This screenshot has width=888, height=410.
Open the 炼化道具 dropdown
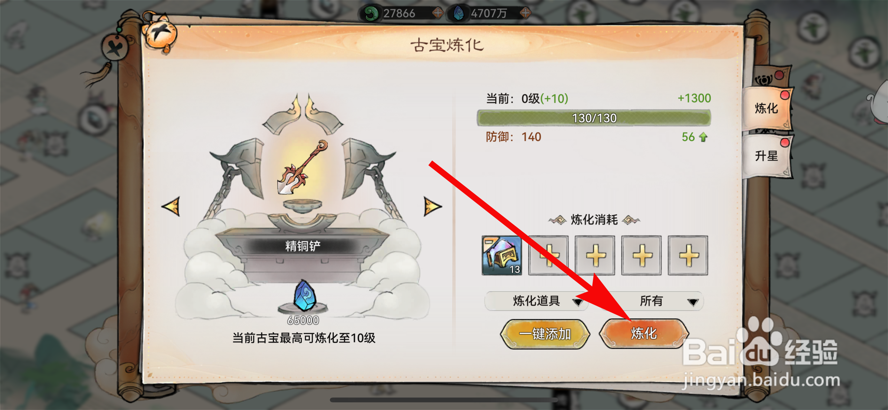click(x=536, y=301)
